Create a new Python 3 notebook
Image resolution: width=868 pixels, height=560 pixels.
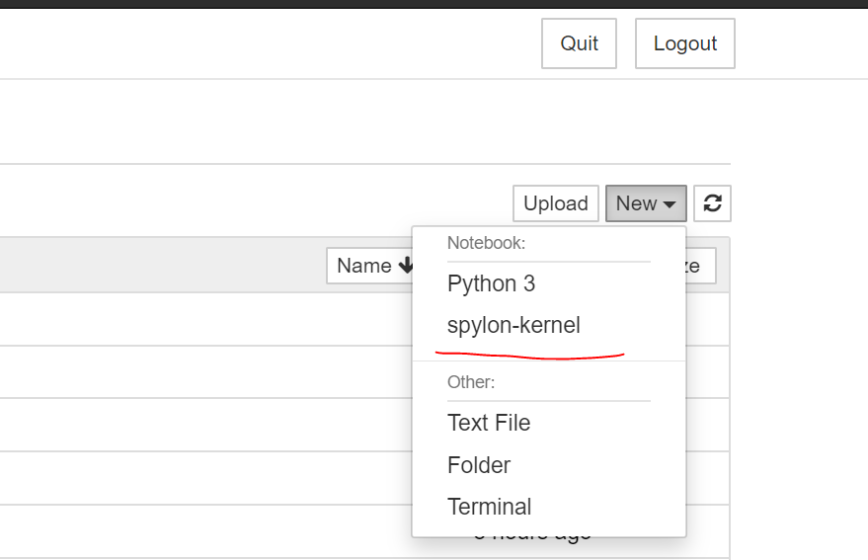tap(491, 283)
